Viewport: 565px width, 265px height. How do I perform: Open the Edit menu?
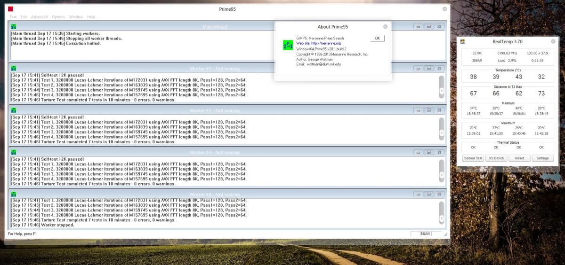(x=24, y=17)
